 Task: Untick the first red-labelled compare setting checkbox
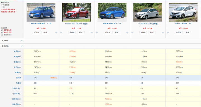(2, 30)
